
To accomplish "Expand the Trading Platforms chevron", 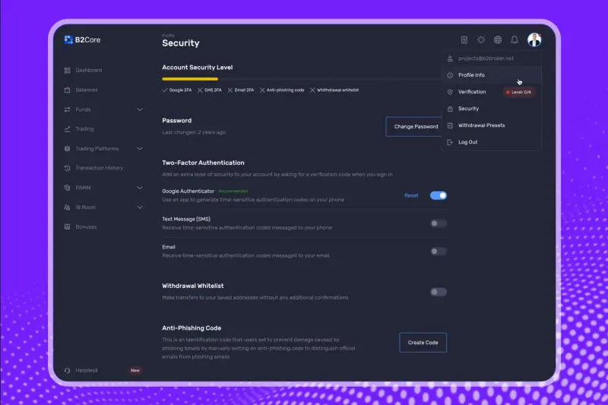I will 139,149.
